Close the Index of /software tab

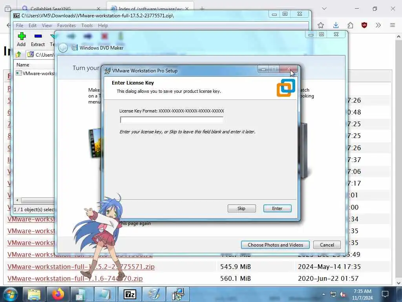(187, 9)
